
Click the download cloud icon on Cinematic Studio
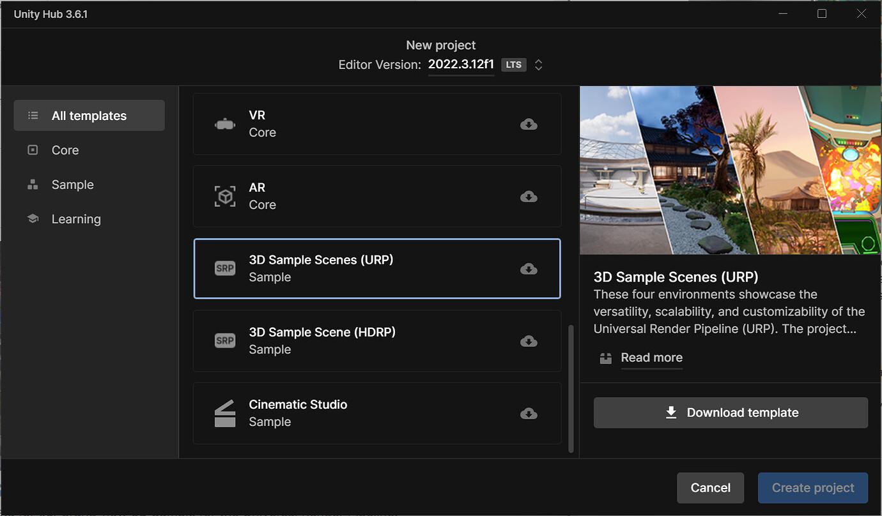pyautogui.click(x=529, y=413)
